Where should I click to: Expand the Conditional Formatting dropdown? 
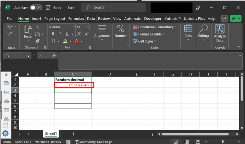[x=155, y=27]
